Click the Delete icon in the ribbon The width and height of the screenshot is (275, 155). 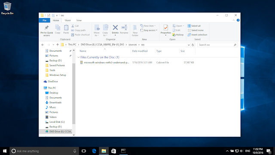click(x=115, y=28)
